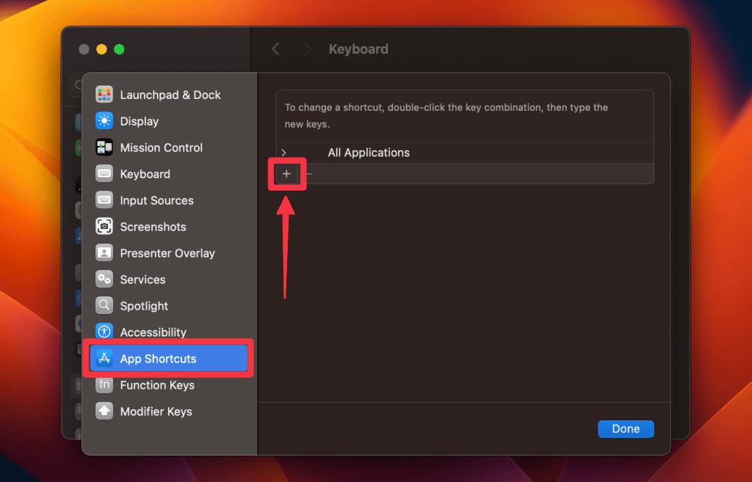This screenshot has height=482, width=752.
Task: Select the Screenshots camera icon
Action: [104, 227]
